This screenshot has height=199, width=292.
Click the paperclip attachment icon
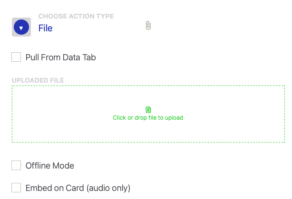point(148,26)
